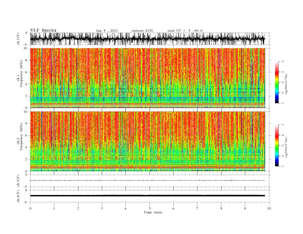303x234 pixels.
Task: Click the ch.2 colorbar log(PSD) label
Action: 287,147
